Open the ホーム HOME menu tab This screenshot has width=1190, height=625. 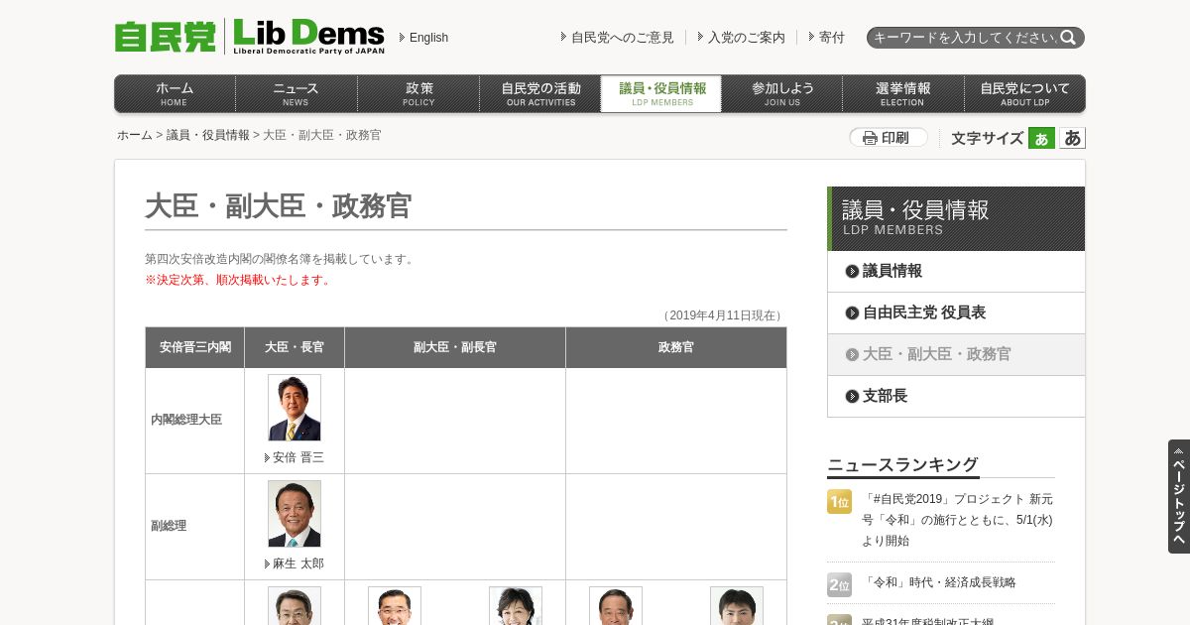(x=175, y=93)
